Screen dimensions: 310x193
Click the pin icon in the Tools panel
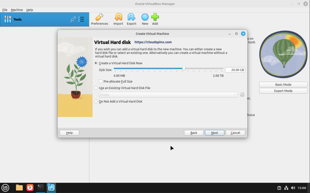click(x=73, y=19)
